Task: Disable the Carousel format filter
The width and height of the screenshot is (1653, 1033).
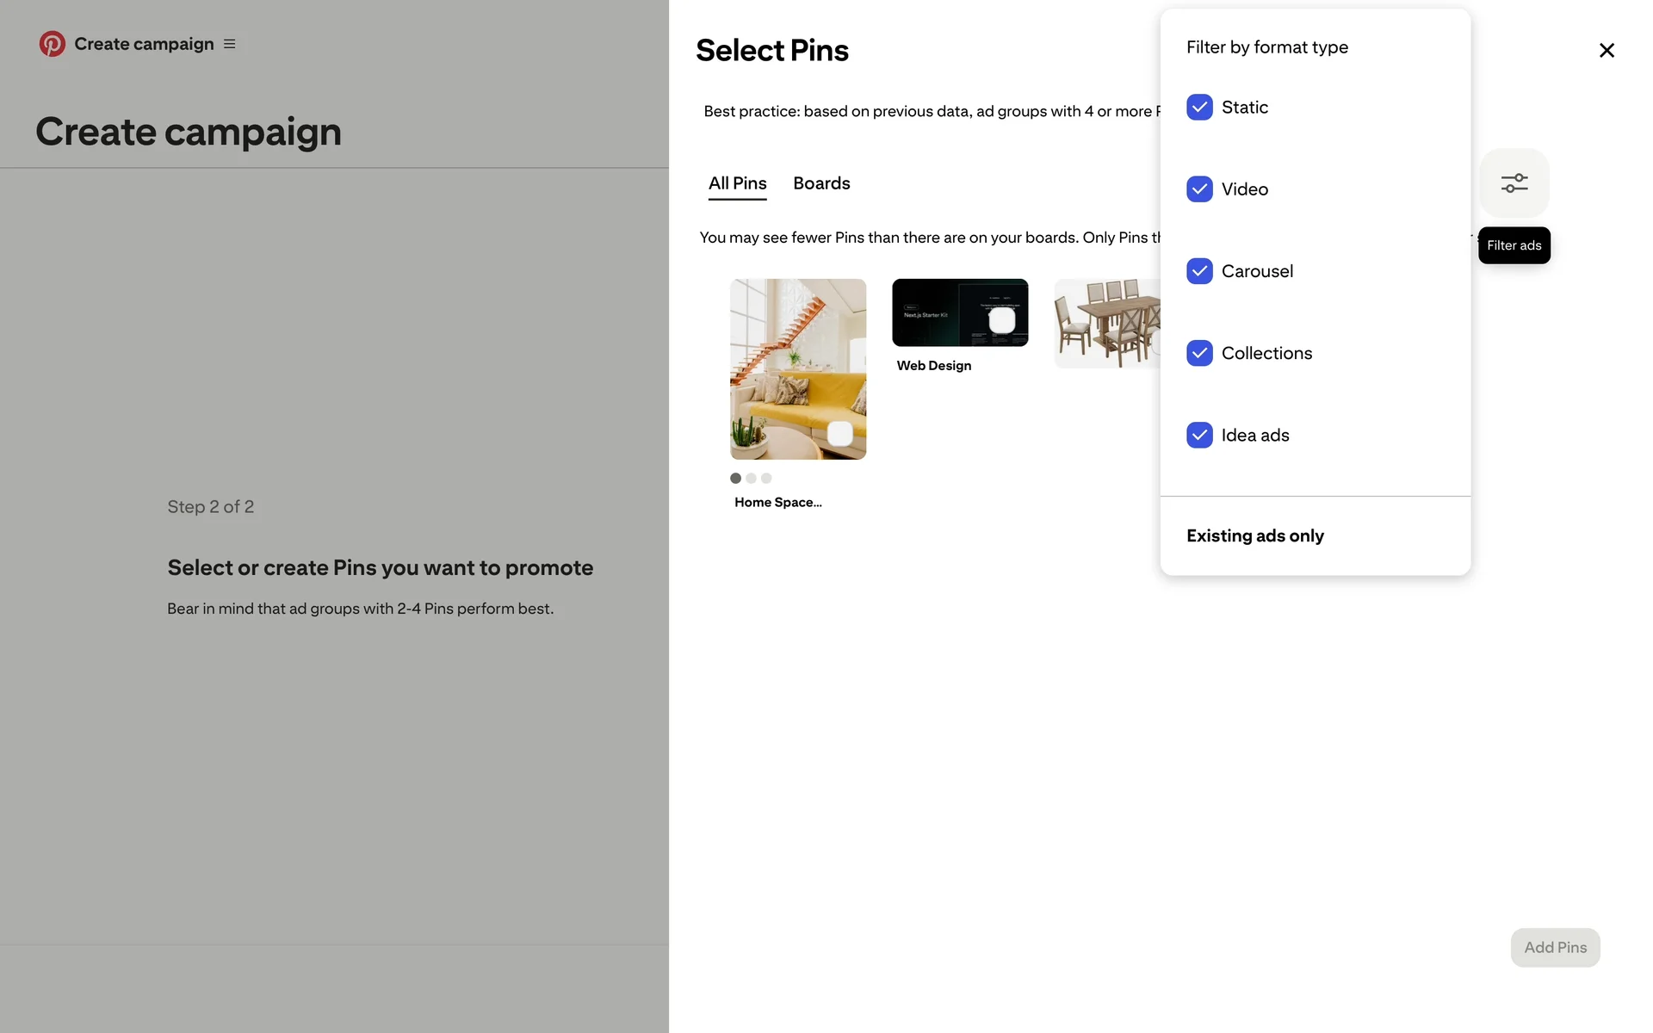Action: tap(1199, 271)
